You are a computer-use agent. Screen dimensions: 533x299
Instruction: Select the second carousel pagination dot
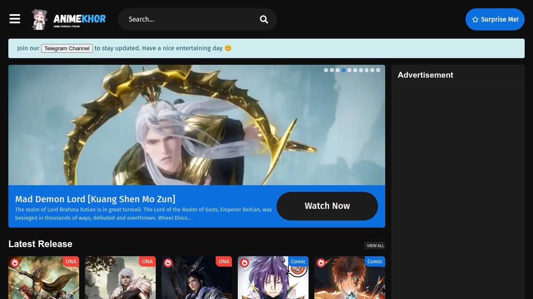(332, 70)
